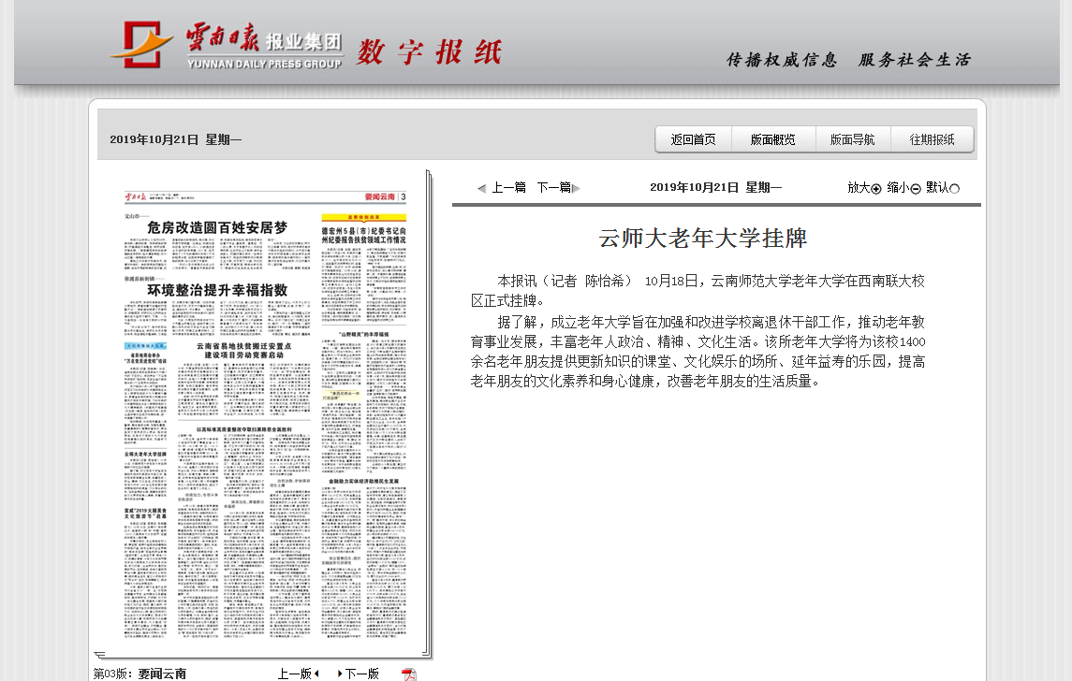This screenshot has width=1072, height=681.
Task: Open the 往期报纸 past issues tab
Action: [x=932, y=139]
